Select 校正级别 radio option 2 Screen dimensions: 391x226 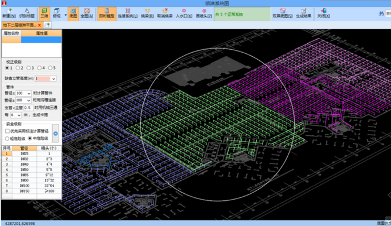pyautogui.click(x=18, y=68)
